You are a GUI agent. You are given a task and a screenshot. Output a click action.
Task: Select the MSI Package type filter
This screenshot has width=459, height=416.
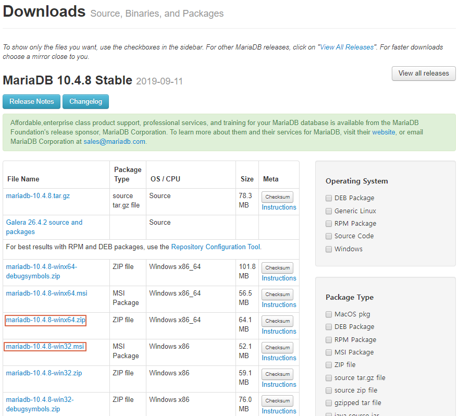329,352
